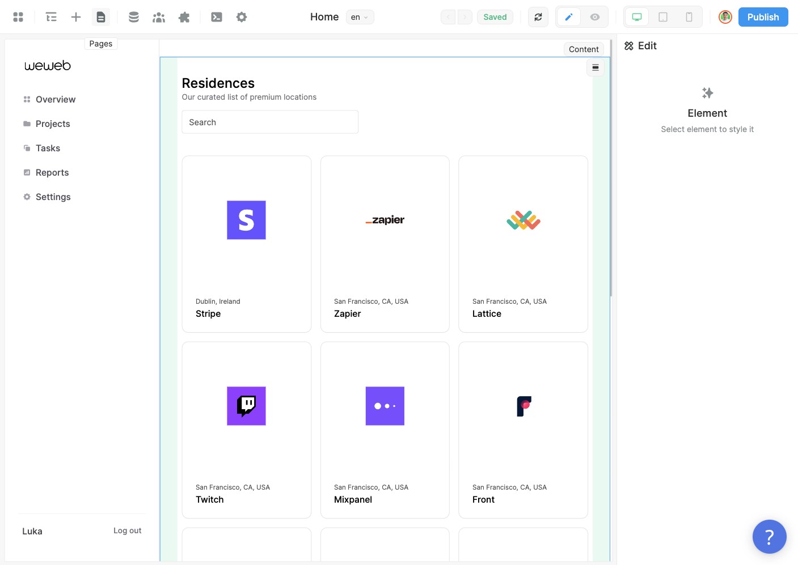Image resolution: width=798 pixels, height=565 pixels.
Task: Click the user avatar icon
Action: [x=725, y=17]
